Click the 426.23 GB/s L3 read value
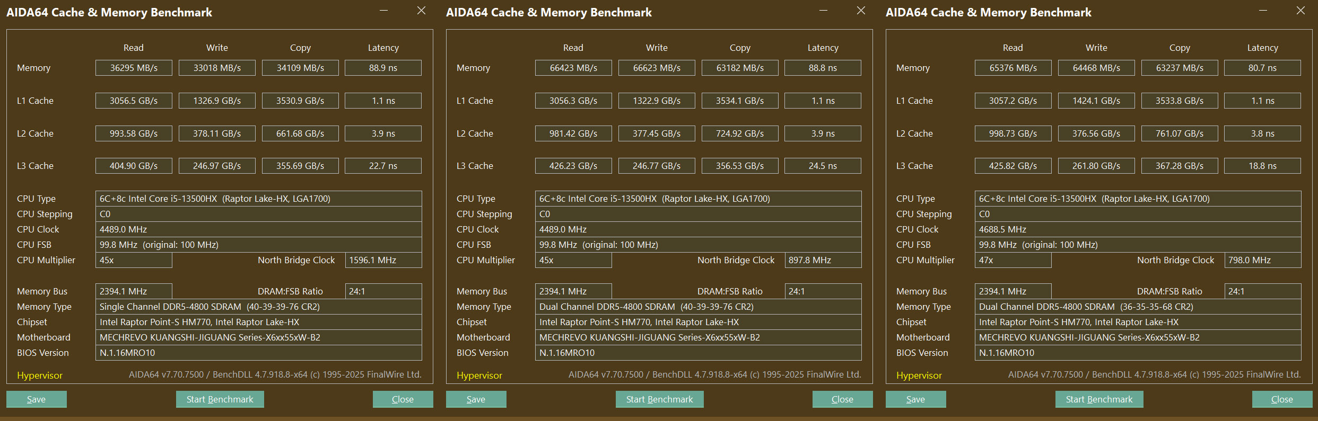Screen dimensions: 1318x421 click(573, 166)
